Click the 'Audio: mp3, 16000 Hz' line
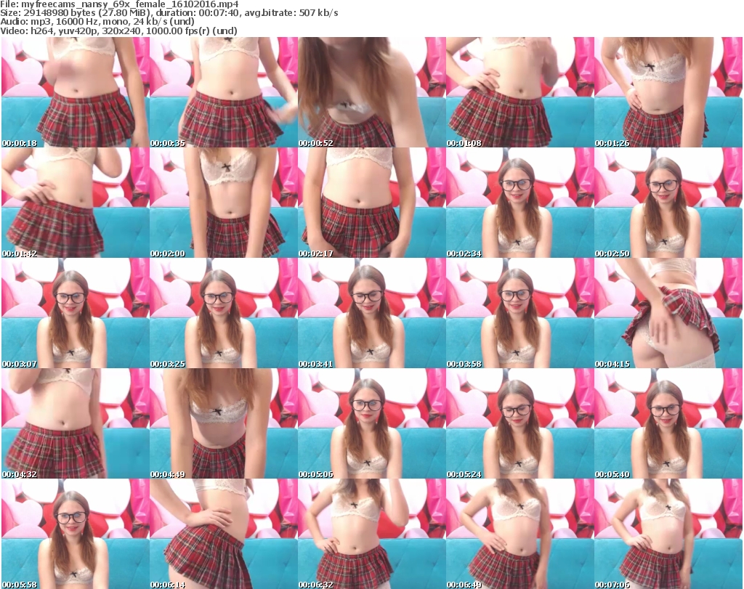 [97, 22]
